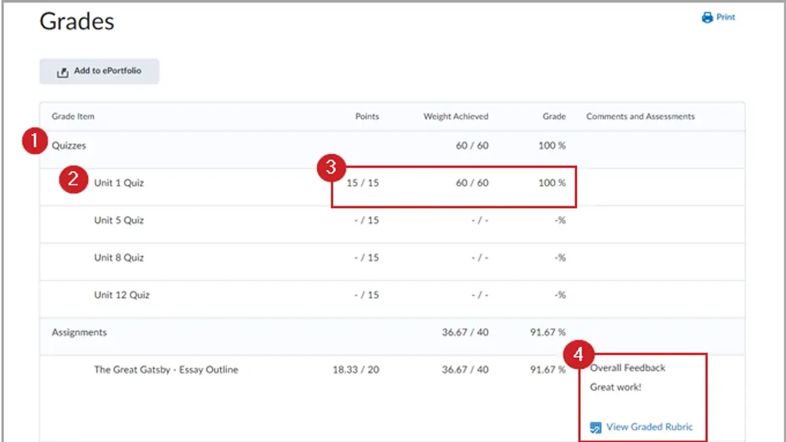Click the Overall Feedback label

coord(627,368)
